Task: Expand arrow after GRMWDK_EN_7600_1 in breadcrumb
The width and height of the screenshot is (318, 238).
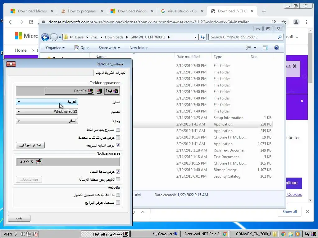Action: click(169, 37)
